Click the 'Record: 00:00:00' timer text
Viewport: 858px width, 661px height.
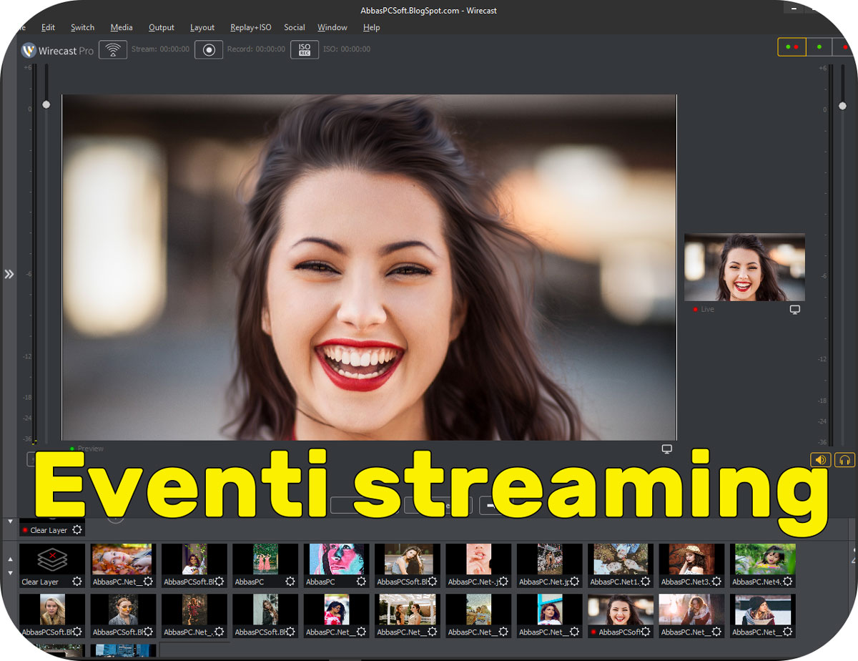click(x=256, y=49)
